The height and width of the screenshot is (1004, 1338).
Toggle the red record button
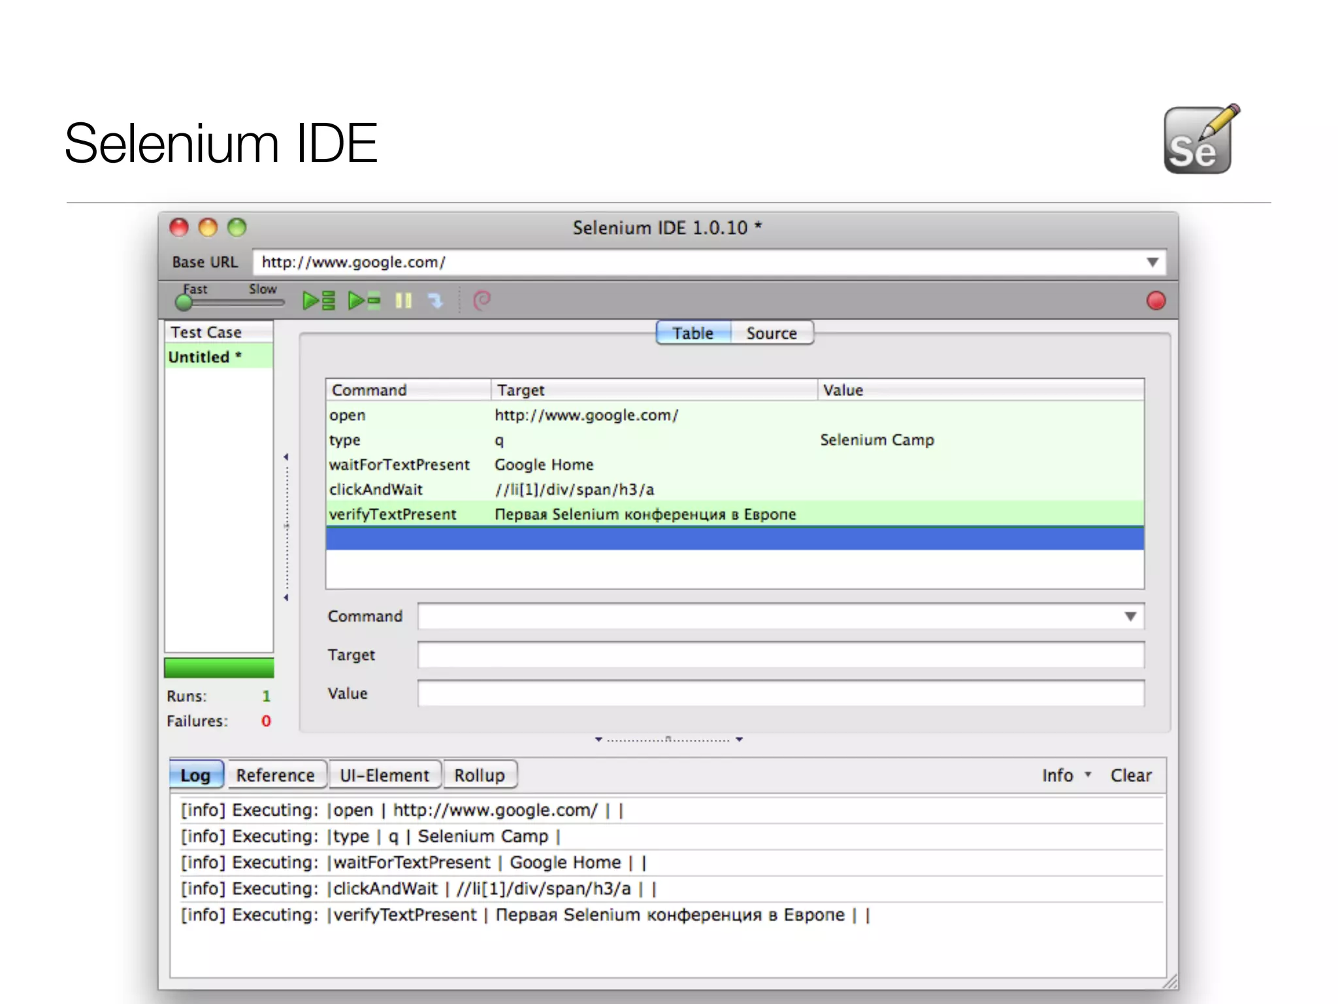(x=1156, y=301)
